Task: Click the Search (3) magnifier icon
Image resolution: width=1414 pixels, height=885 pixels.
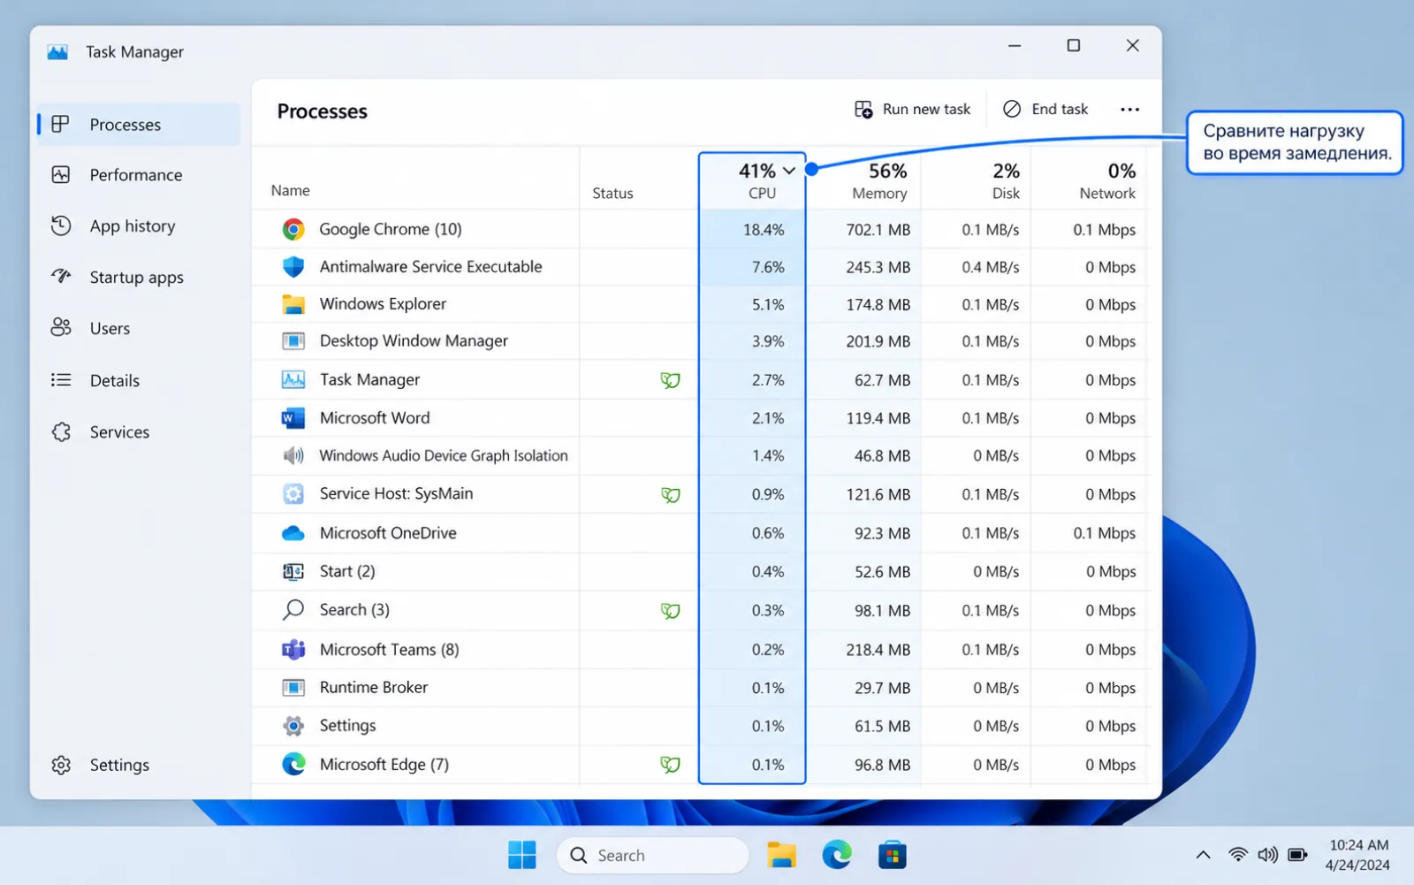Action: (293, 610)
